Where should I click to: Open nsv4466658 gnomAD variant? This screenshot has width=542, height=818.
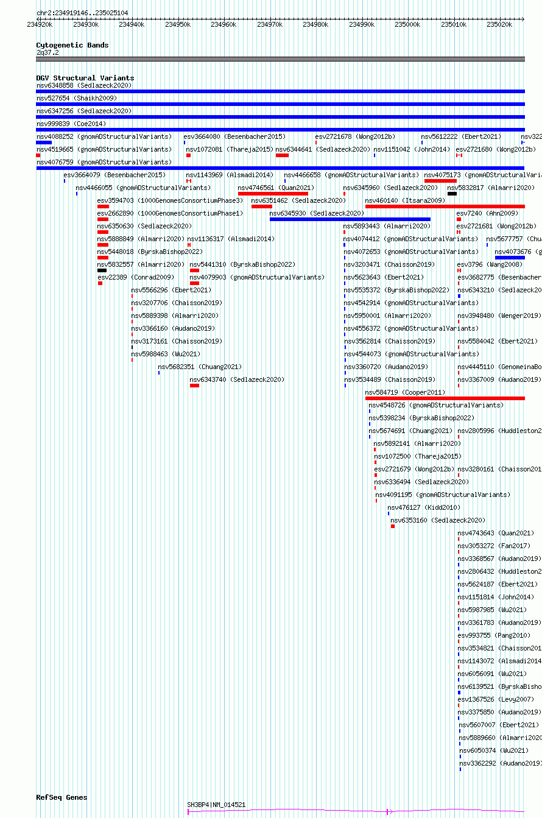[351, 175]
